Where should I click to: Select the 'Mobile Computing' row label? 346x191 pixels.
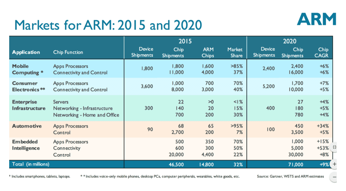(26, 69)
